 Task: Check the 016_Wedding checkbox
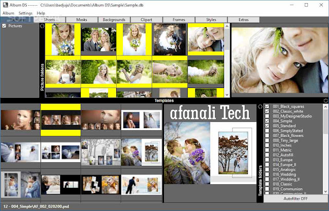click(x=267, y=174)
